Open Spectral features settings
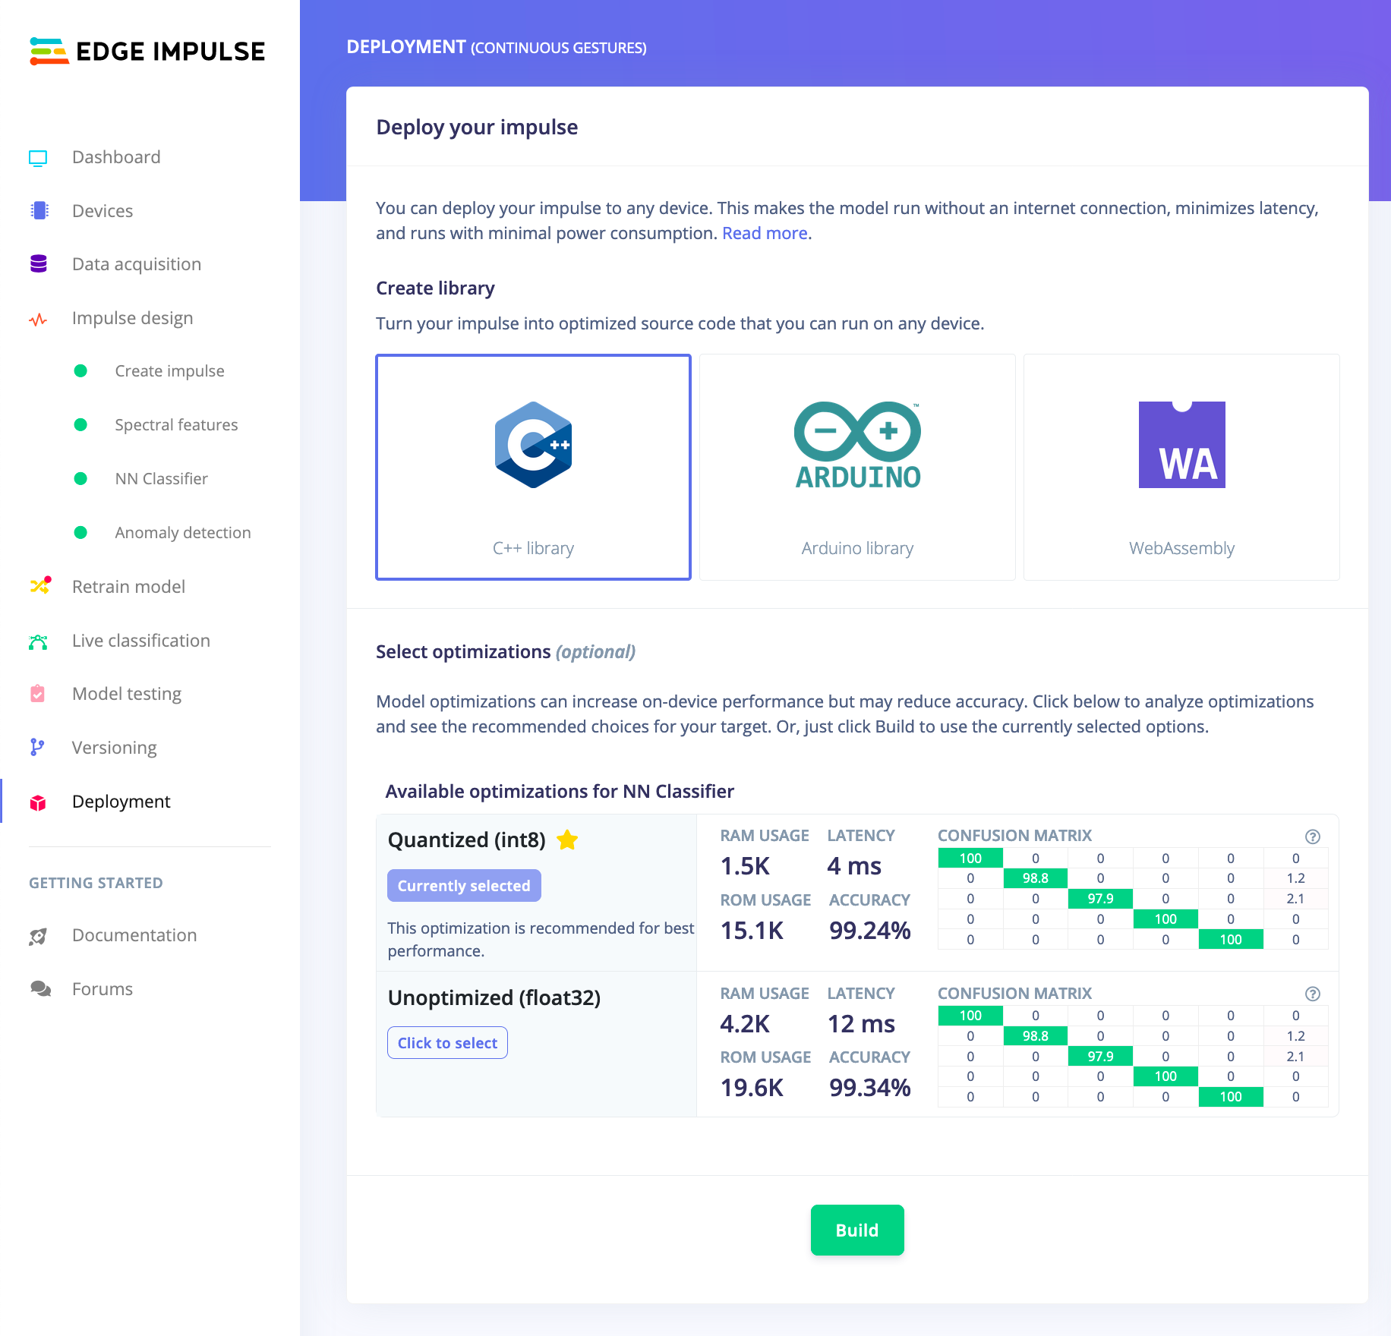 pos(176,425)
